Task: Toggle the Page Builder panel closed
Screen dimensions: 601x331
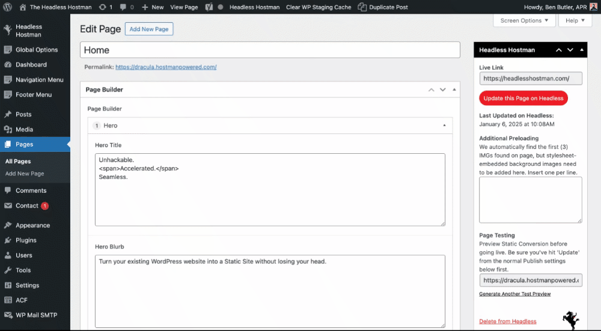Action: [454, 90]
